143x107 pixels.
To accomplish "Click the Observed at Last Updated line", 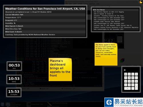I will pos(28,12).
